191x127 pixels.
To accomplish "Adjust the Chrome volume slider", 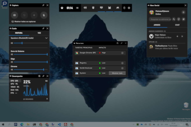I will (x=44, y=70).
